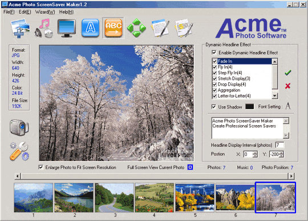Select thumbnail 7 snowy trees

275,198
